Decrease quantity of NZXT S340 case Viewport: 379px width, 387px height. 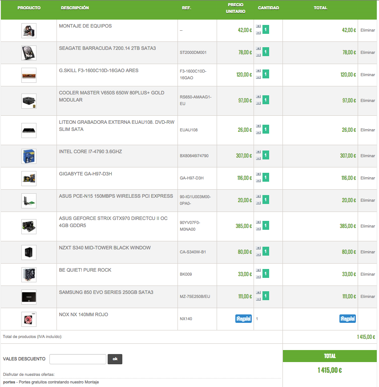[x=258, y=254]
